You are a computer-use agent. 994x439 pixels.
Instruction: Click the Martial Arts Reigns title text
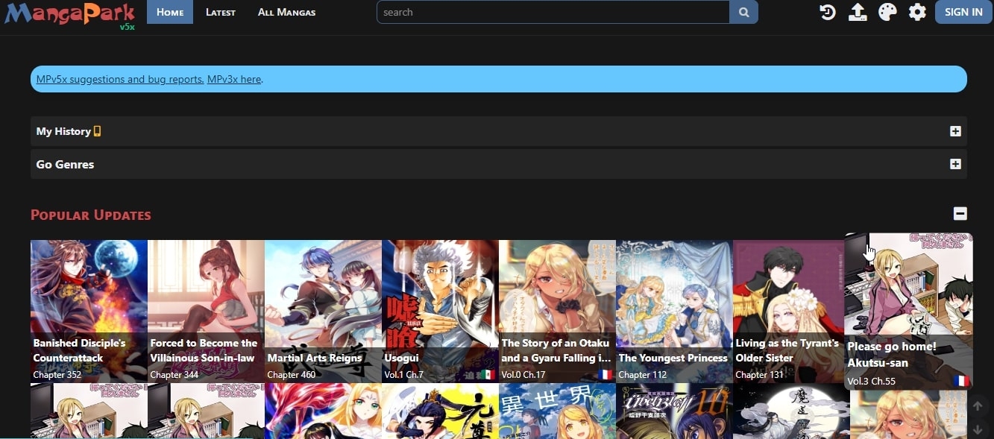pos(315,358)
